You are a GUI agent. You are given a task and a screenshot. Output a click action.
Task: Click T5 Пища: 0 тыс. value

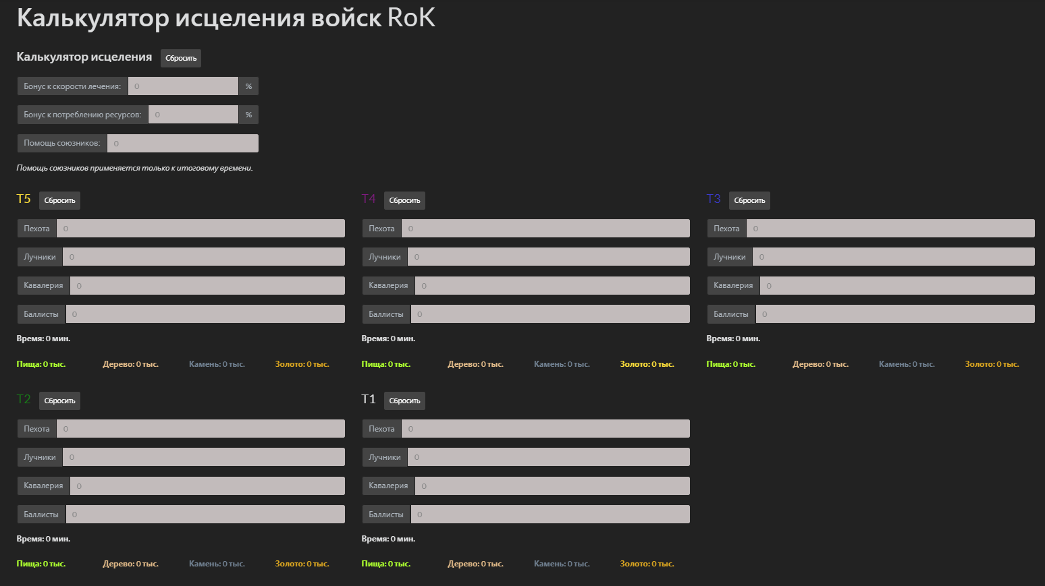[41, 364]
